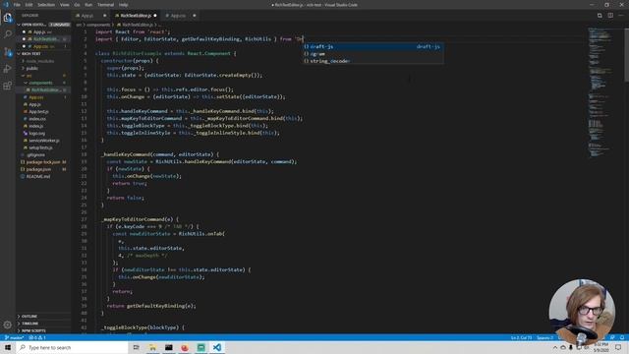The image size is (629, 354).
Task: Click the Visual Studio Code taskbar icon
Action: (217, 347)
